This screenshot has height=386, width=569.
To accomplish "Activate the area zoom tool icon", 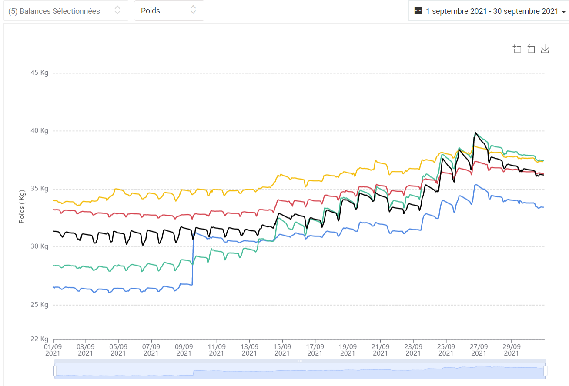I will coord(517,49).
